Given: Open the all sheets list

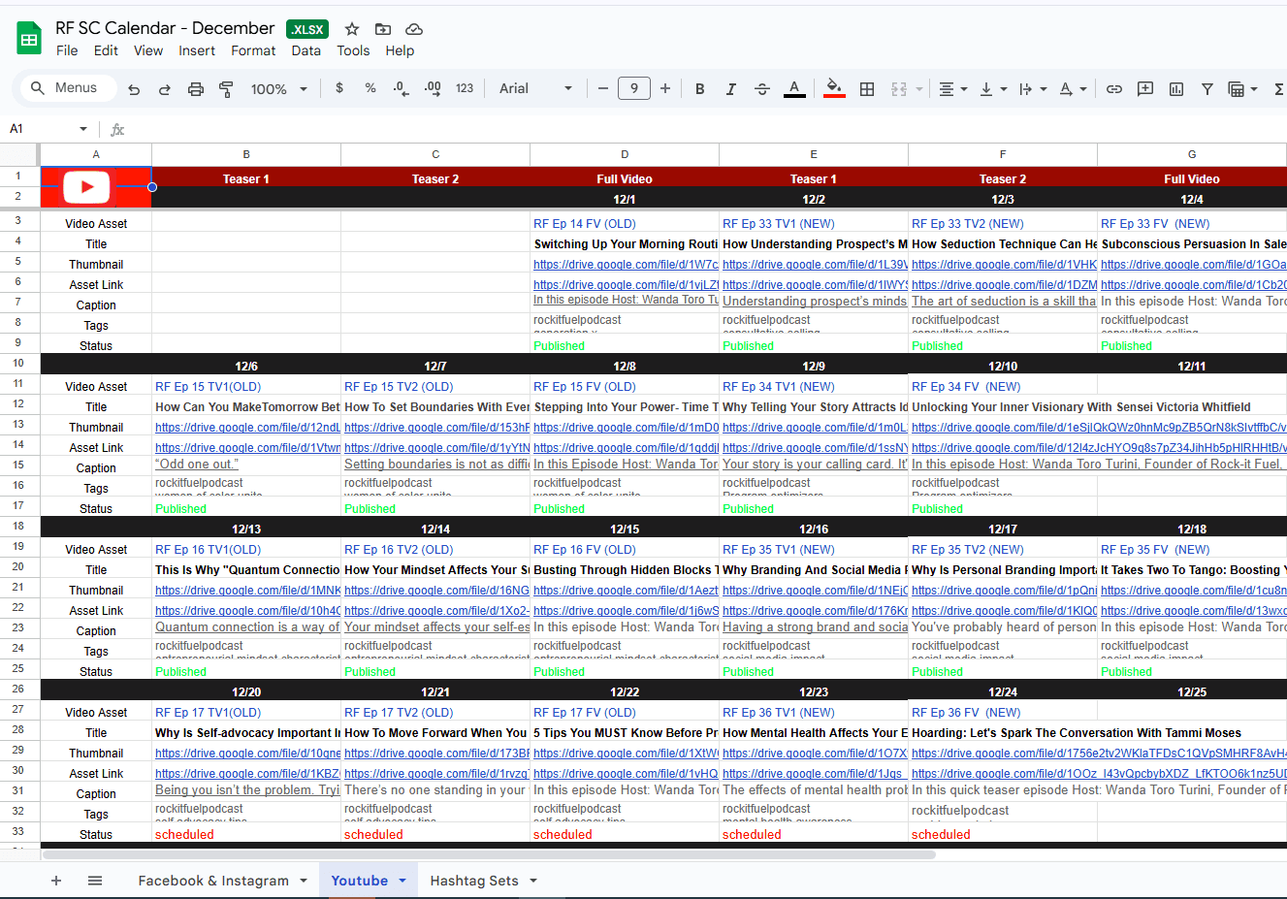Looking at the screenshot, I should coord(95,881).
